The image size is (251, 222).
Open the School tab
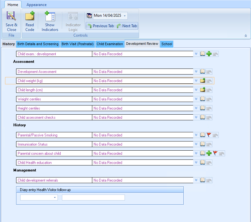click(x=167, y=44)
